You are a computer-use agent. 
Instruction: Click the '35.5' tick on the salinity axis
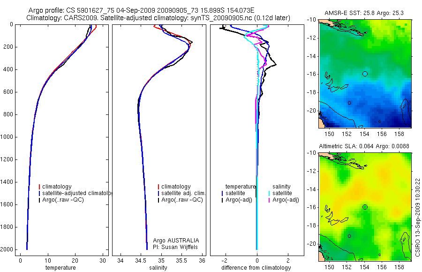pos(181,261)
